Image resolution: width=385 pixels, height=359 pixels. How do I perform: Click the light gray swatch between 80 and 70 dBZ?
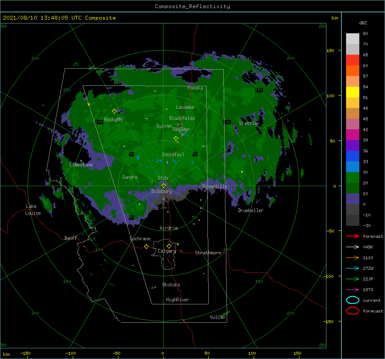click(x=352, y=39)
